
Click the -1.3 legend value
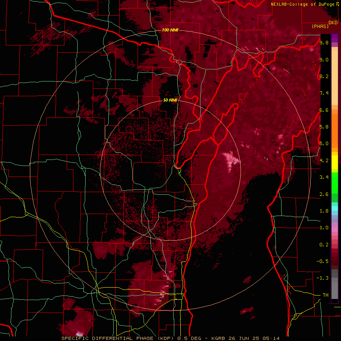(x=322, y=278)
